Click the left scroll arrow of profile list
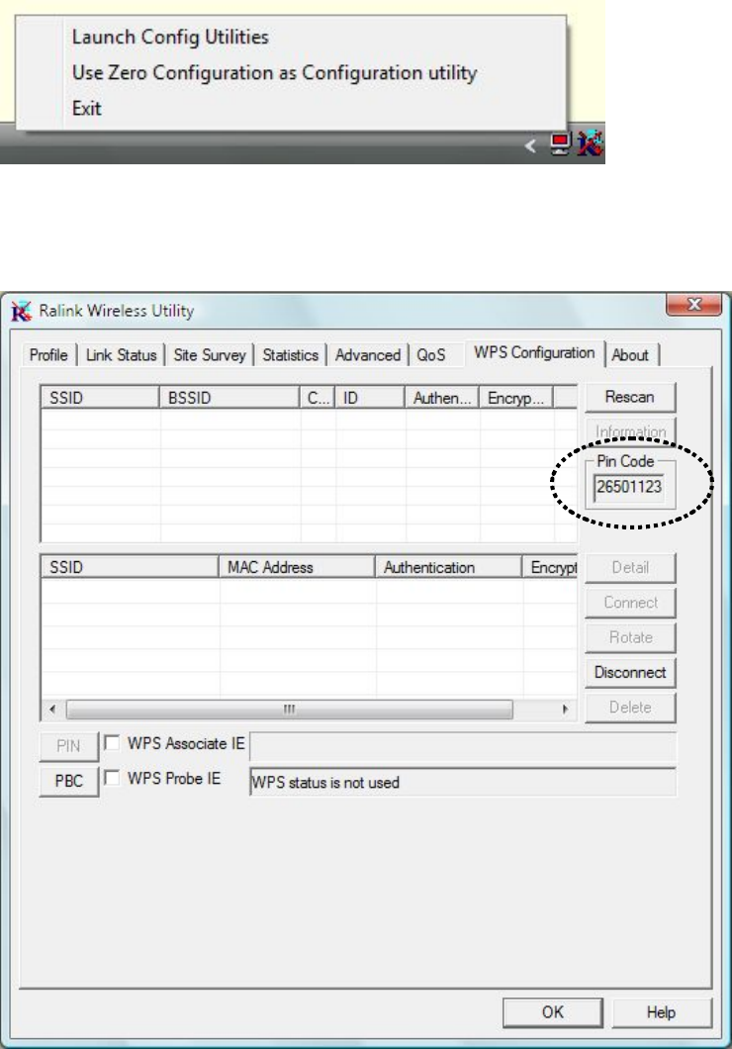The image size is (732, 1049). click(x=52, y=710)
